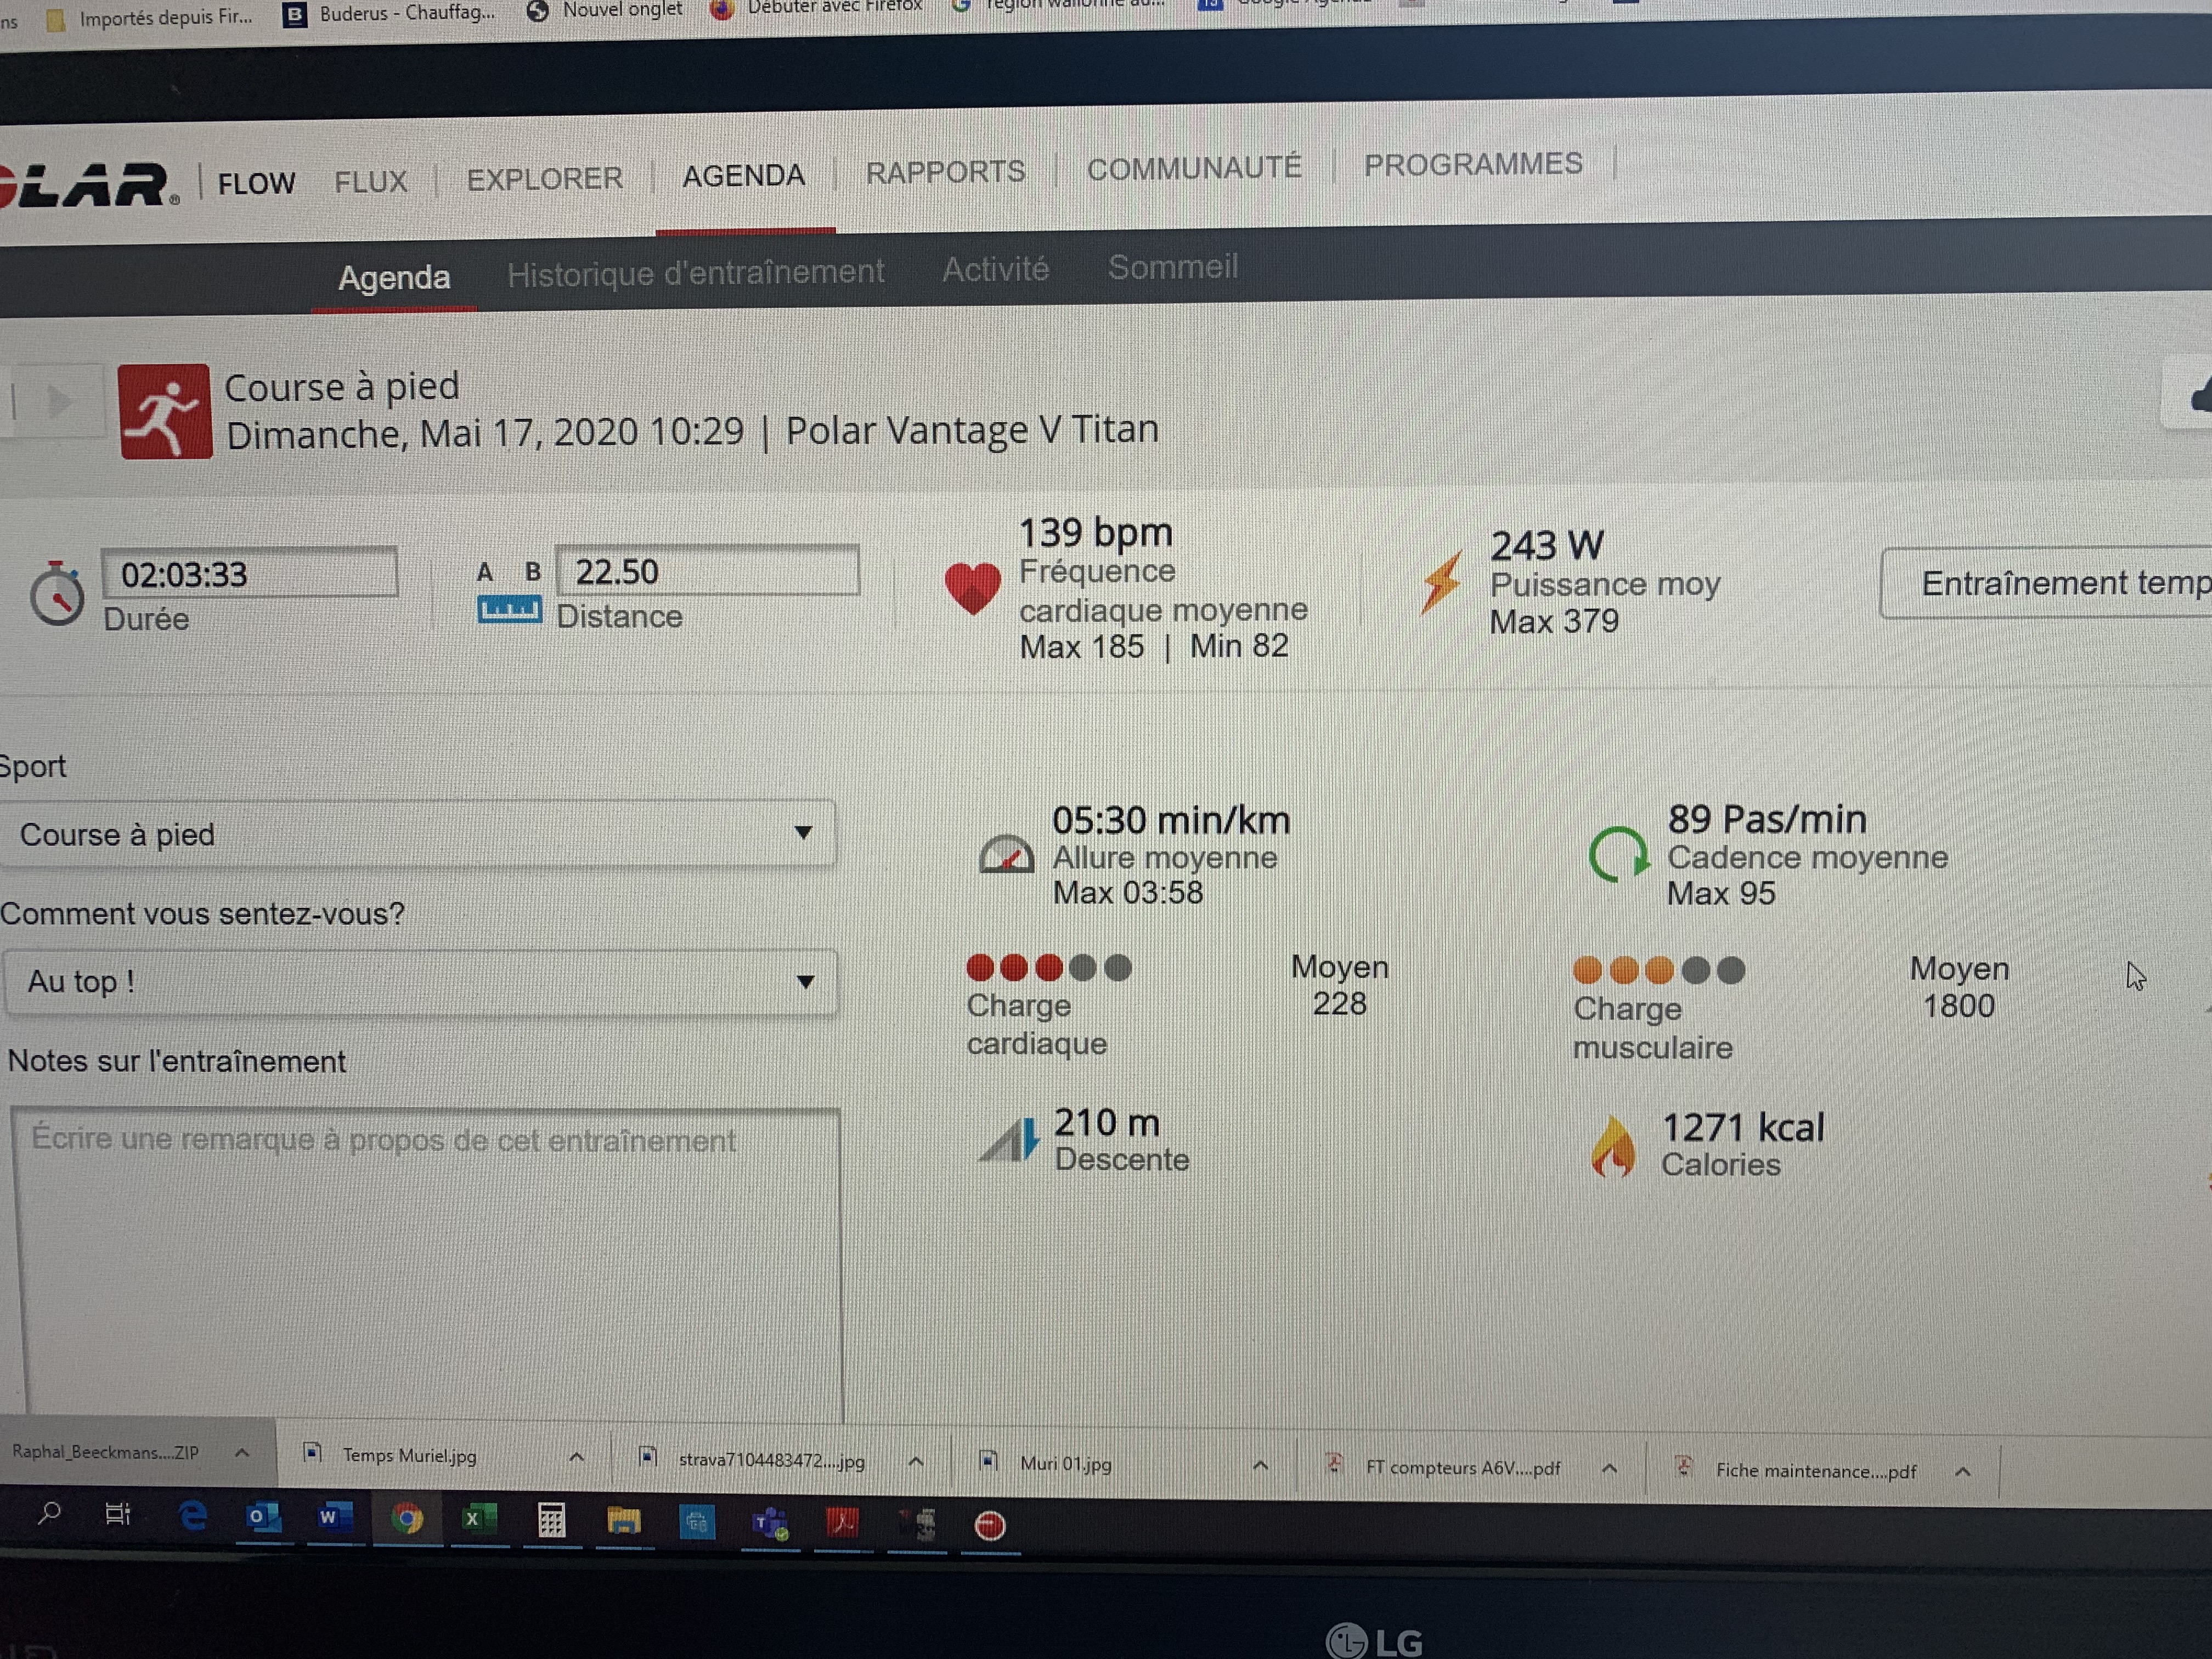Open the Sport dropdown Course à pied

click(418, 834)
